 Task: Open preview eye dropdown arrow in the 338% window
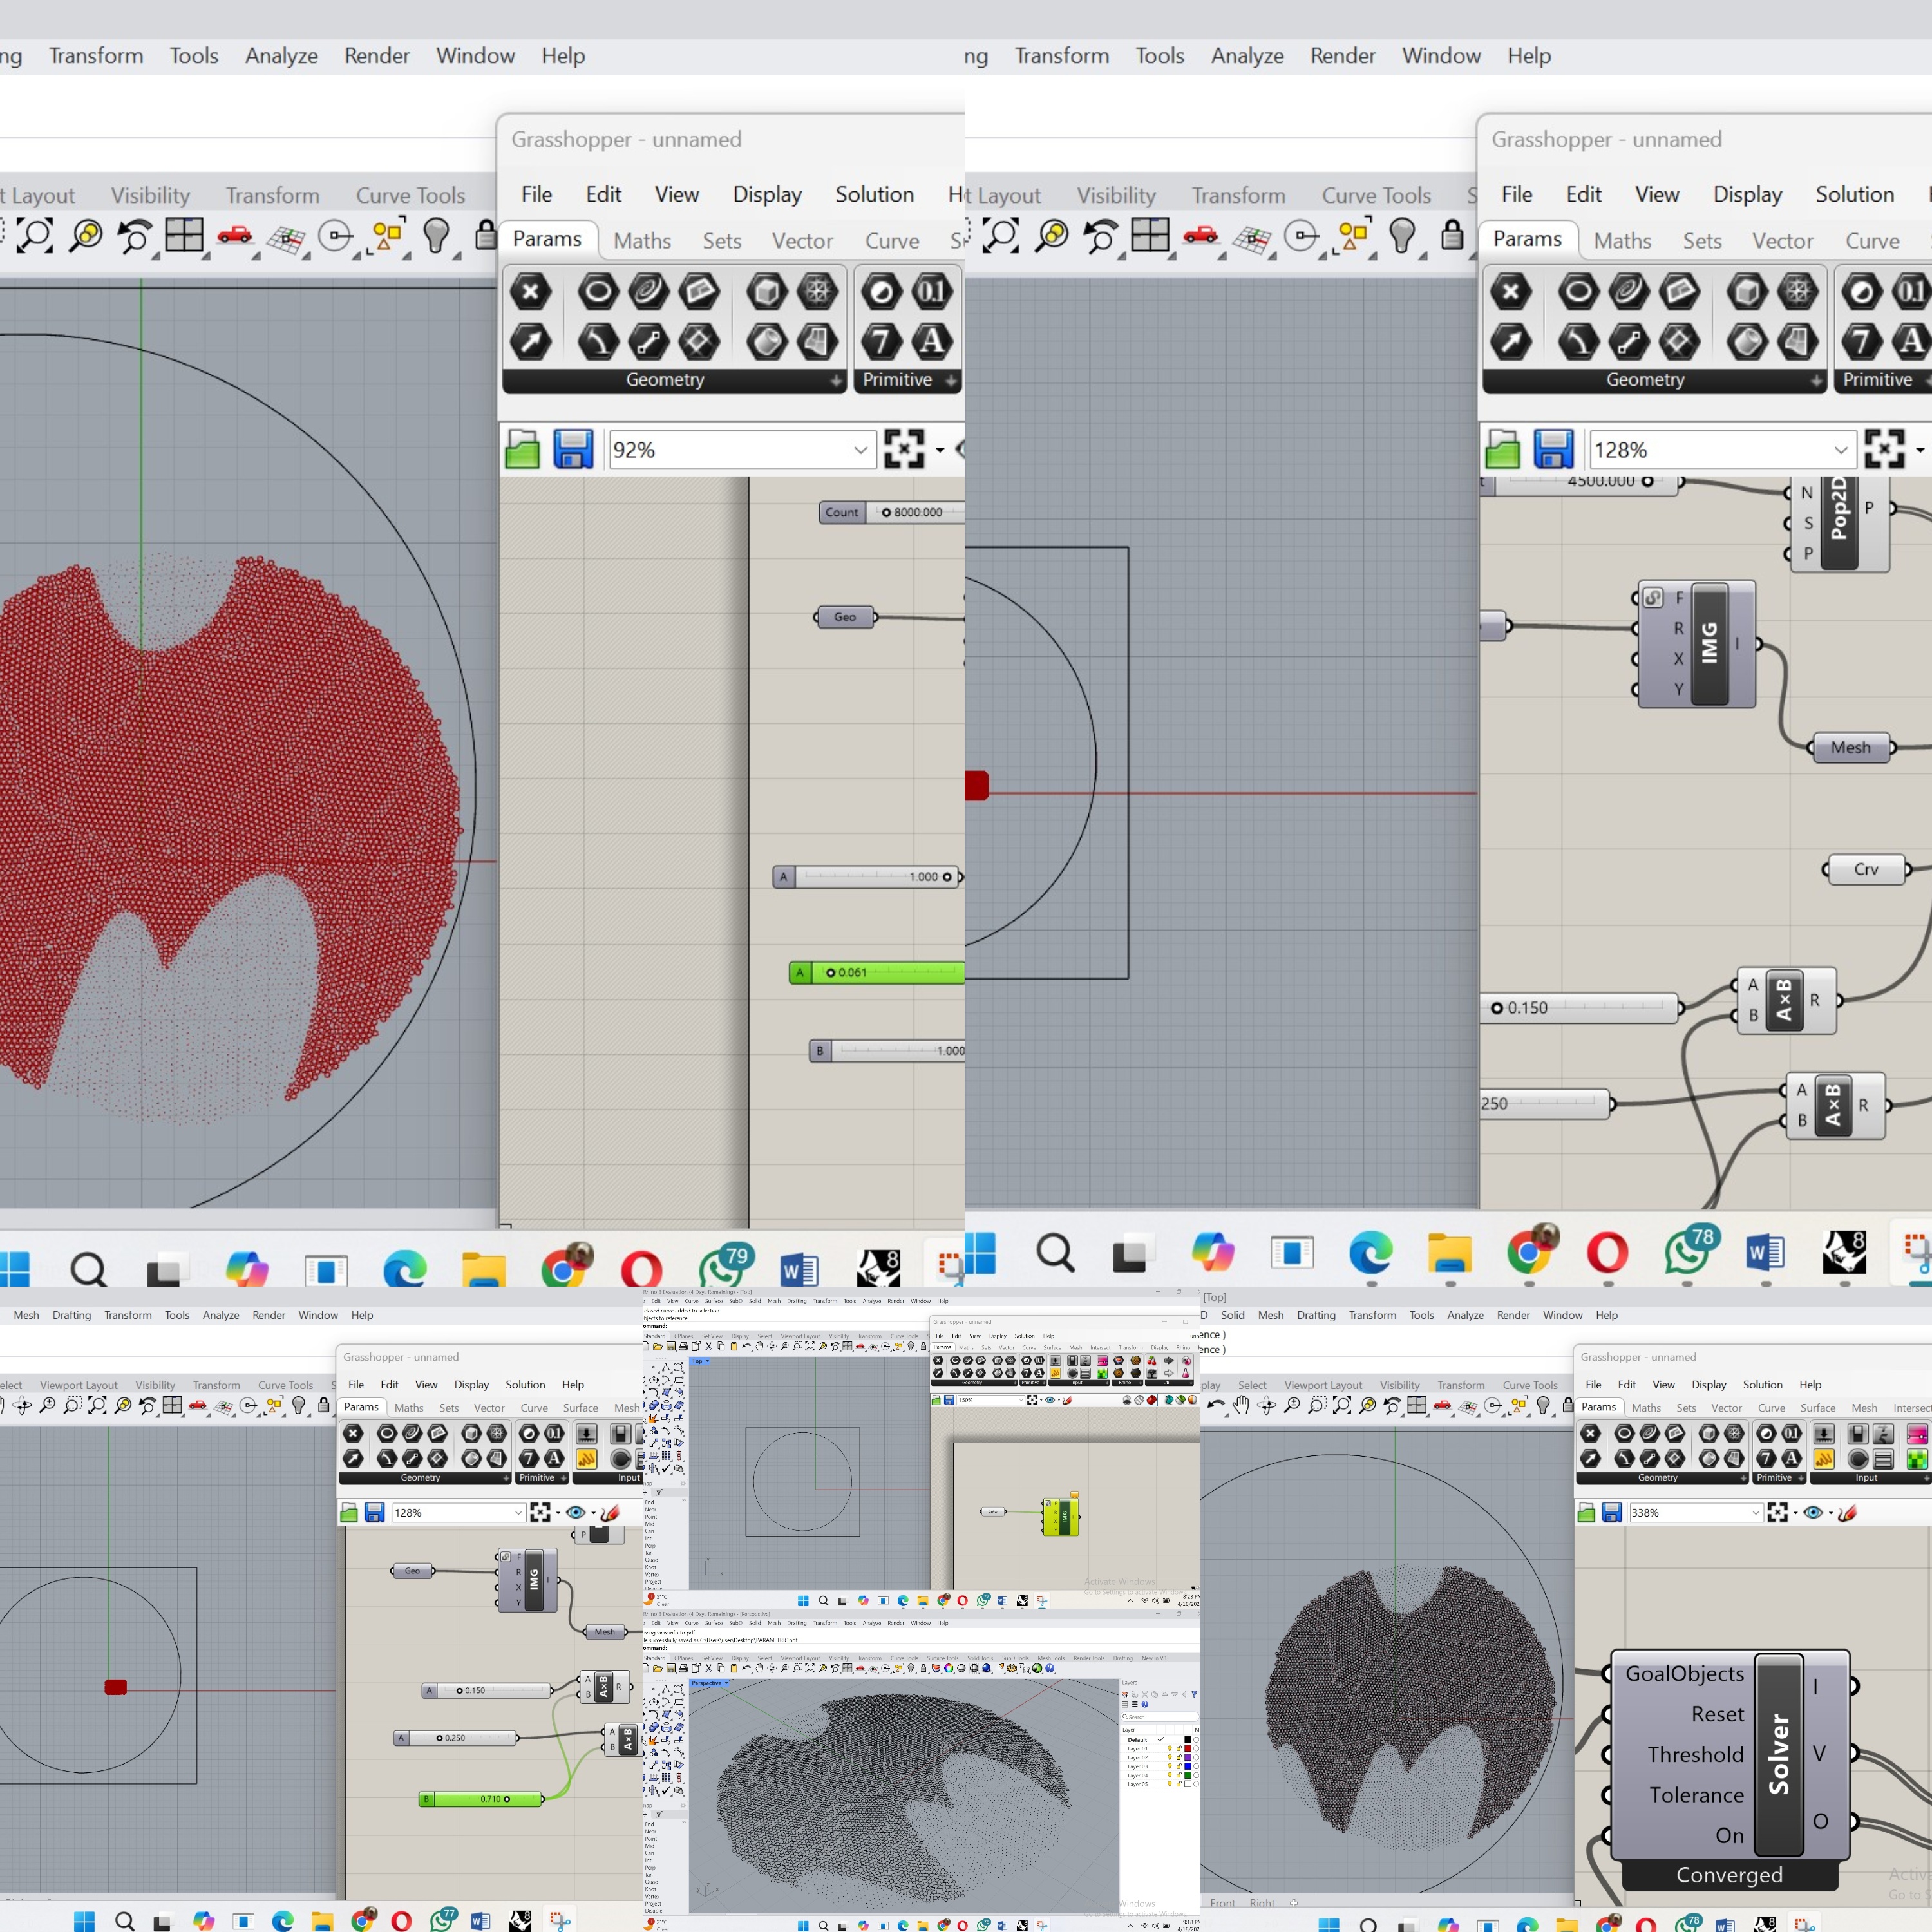click(1831, 1513)
